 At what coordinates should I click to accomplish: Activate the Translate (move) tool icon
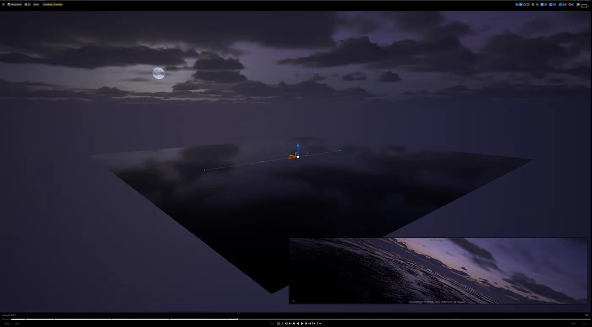pyautogui.click(x=521, y=4)
